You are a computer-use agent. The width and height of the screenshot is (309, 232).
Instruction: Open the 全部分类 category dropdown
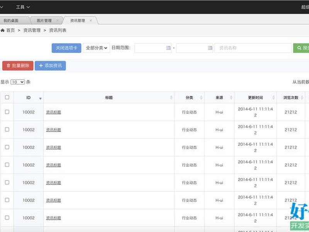pyautogui.click(x=96, y=48)
